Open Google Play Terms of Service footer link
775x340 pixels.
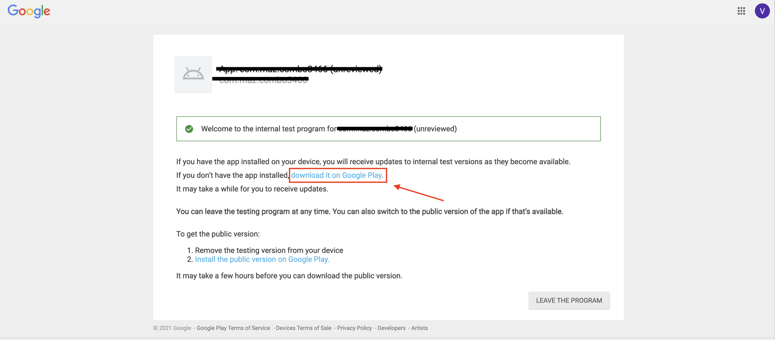[x=233, y=328]
